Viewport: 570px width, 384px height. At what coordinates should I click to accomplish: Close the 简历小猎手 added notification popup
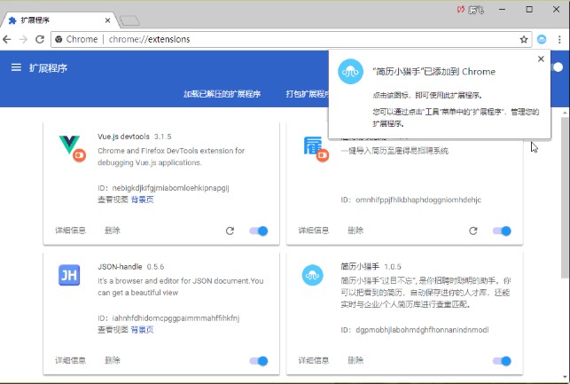point(541,59)
